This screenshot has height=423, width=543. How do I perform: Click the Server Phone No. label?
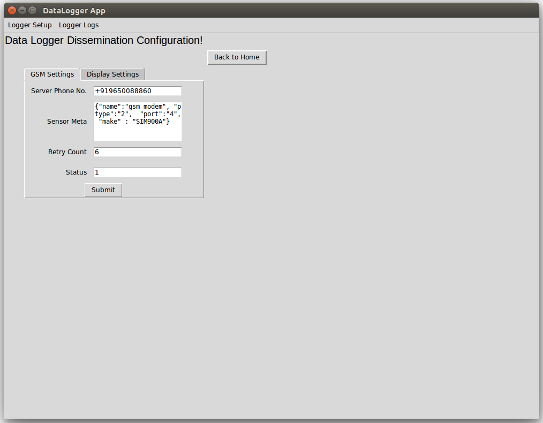(x=59, y=91)
